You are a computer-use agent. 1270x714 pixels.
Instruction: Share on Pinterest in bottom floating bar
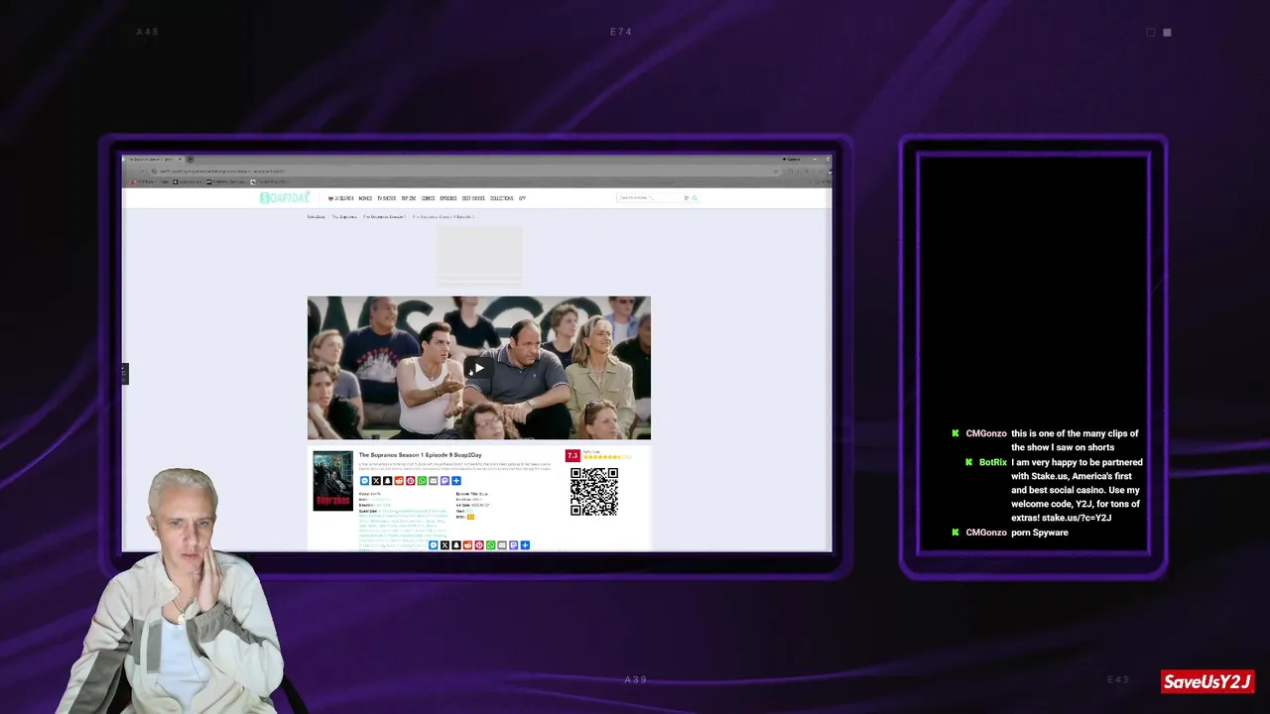(x=479, y=545)
